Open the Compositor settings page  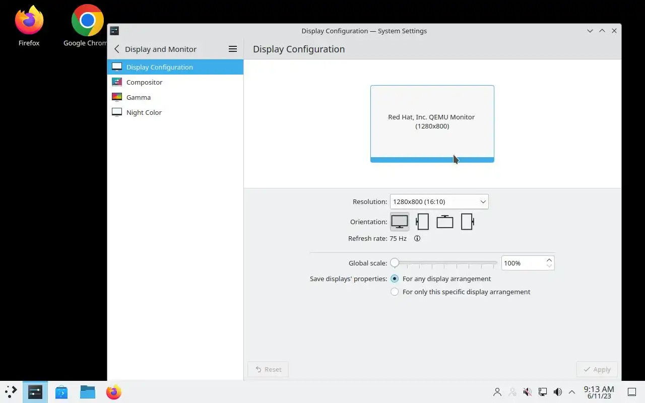click(175, 82)
